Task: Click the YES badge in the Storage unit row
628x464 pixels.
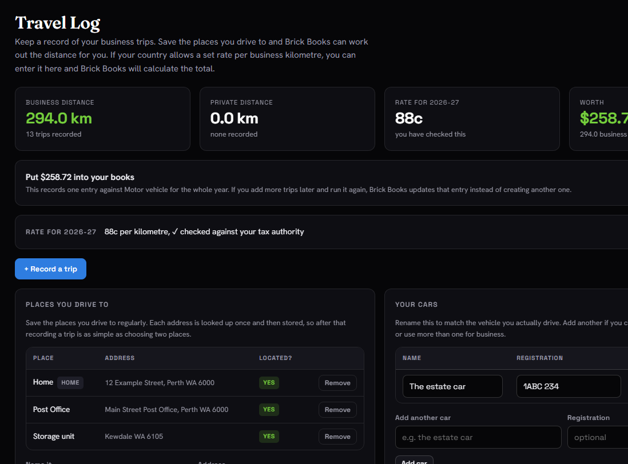Action: (269, 437)
